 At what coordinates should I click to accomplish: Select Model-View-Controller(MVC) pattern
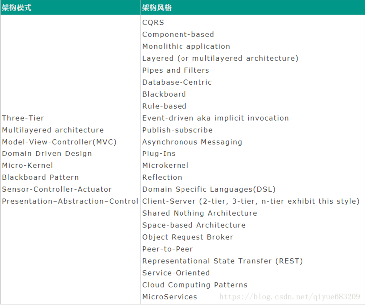(59, 142)
